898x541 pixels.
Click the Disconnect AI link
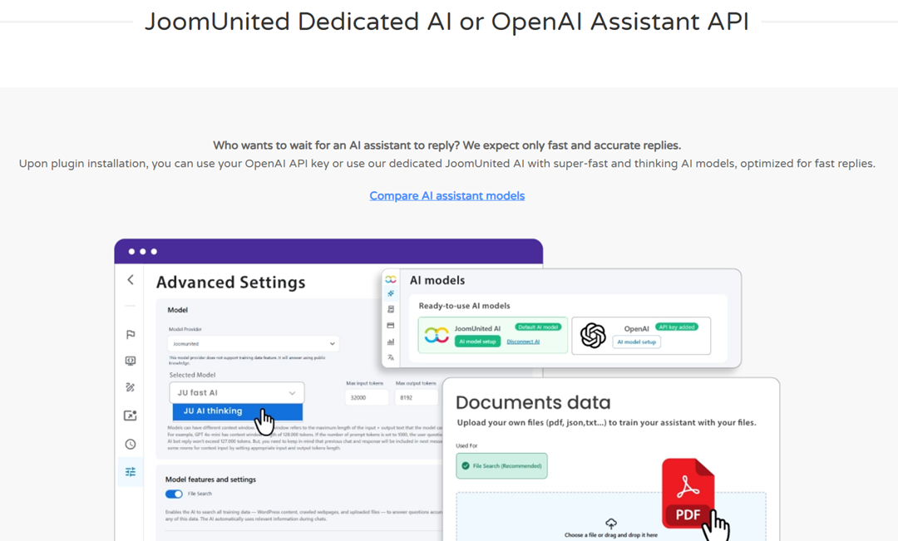(x=523, y=342)
